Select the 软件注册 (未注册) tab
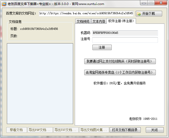 click(x=121, y=21)
